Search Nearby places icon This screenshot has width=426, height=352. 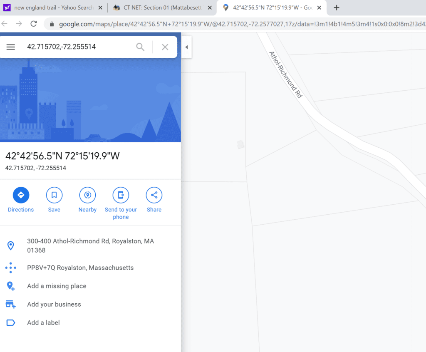pos(87,195)
